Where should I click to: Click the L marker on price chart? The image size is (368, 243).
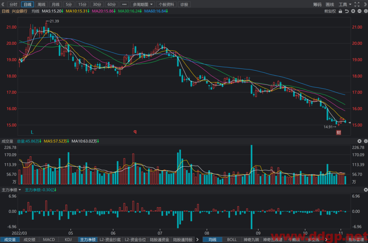tap(32, 132)
